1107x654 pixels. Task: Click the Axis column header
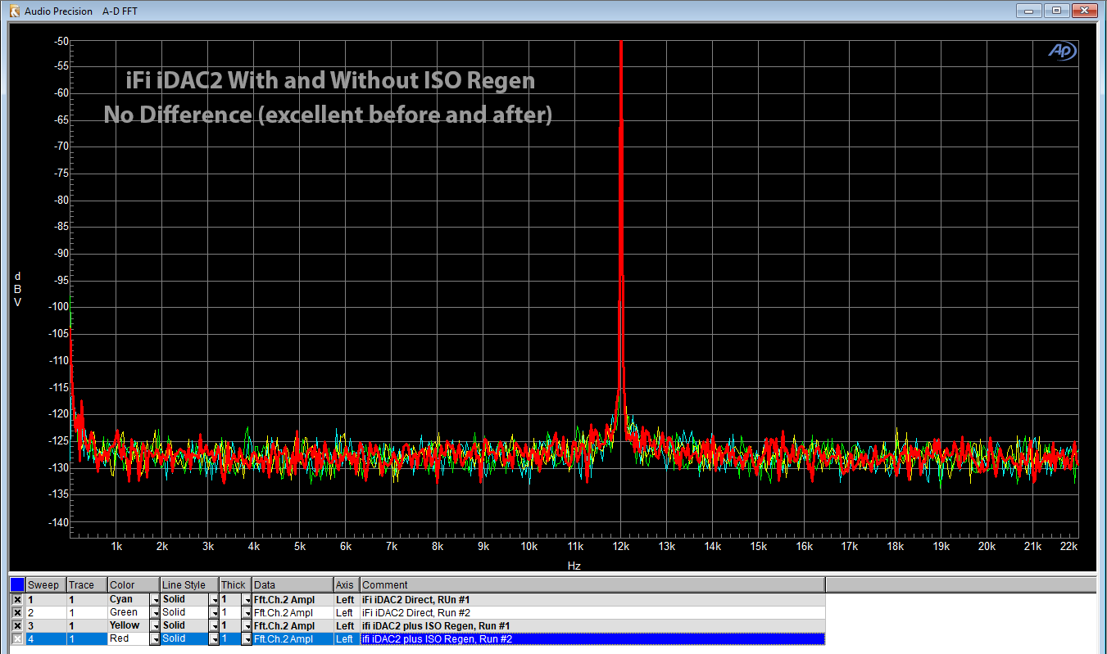coord(347,585)
